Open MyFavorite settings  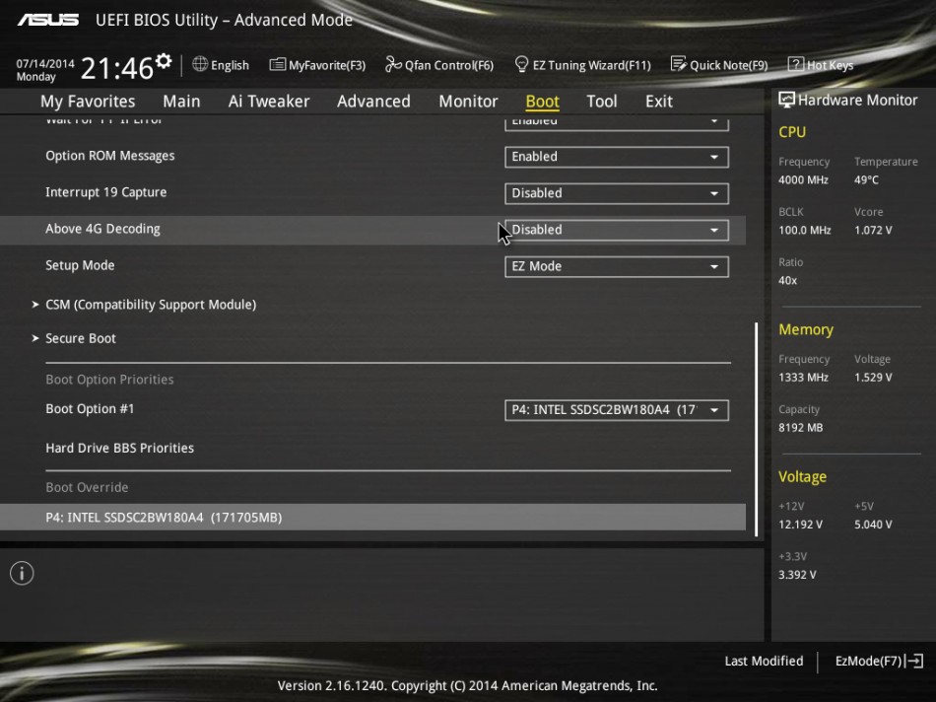317,65
